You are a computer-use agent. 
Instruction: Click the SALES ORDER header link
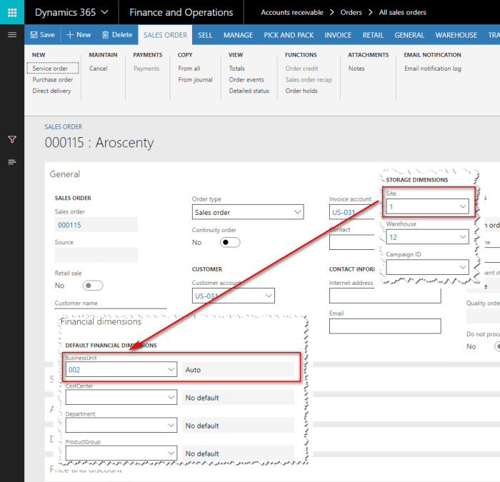tap(64, 126)
